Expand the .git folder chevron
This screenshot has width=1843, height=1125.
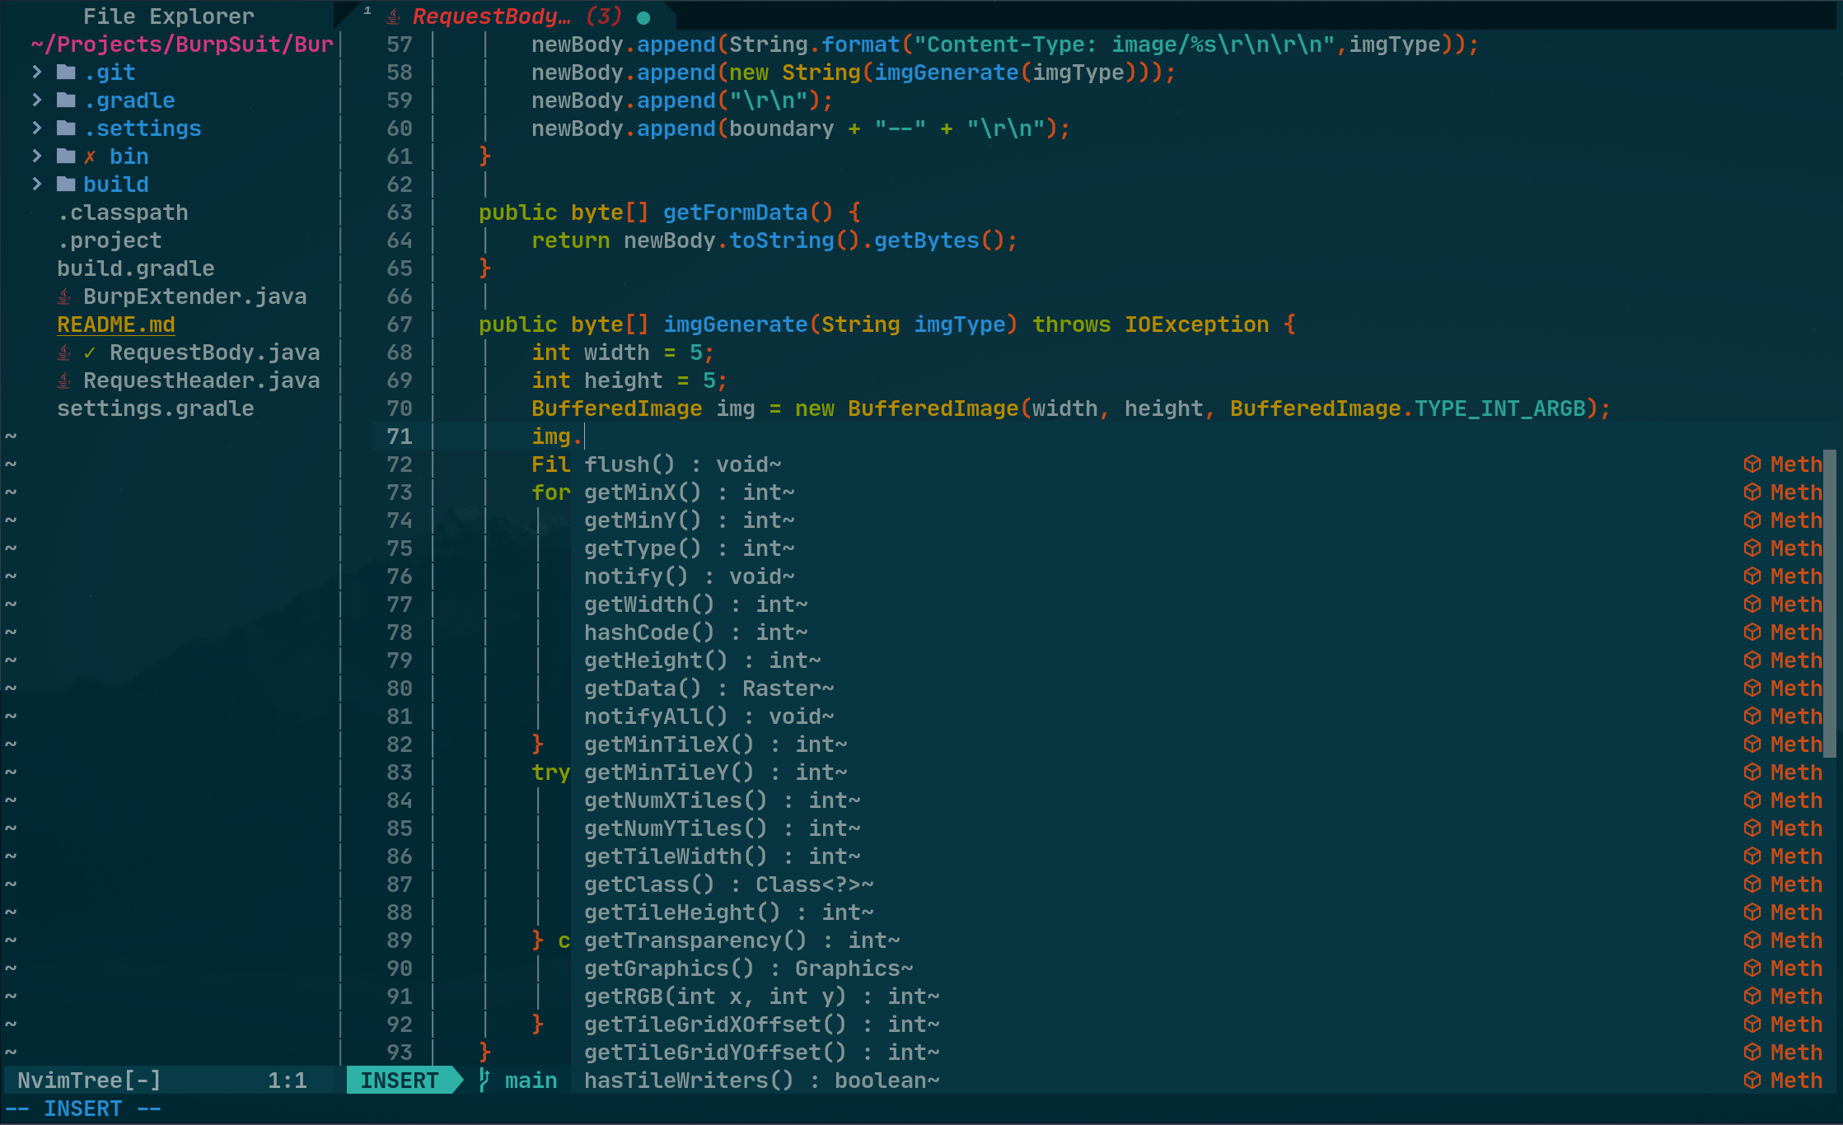(37, 72)
